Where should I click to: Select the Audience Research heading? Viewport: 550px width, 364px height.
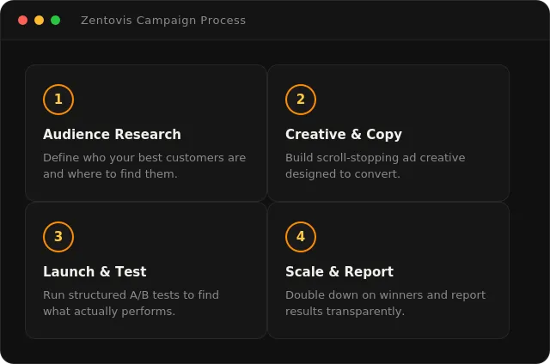[112, 134]
